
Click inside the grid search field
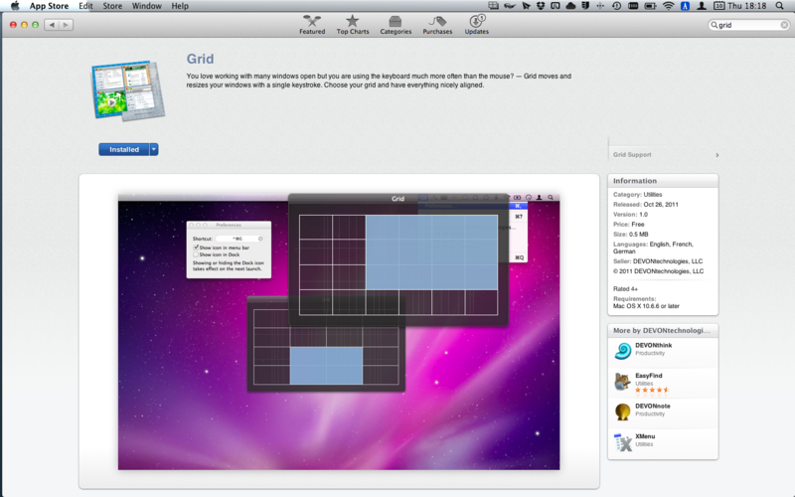[x=748, y=25]
